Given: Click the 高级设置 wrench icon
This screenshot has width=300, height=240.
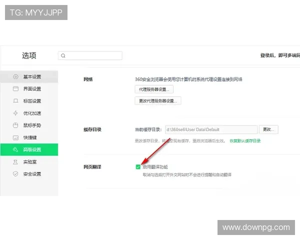Looking at the screenshot, I should click(15, 149).
